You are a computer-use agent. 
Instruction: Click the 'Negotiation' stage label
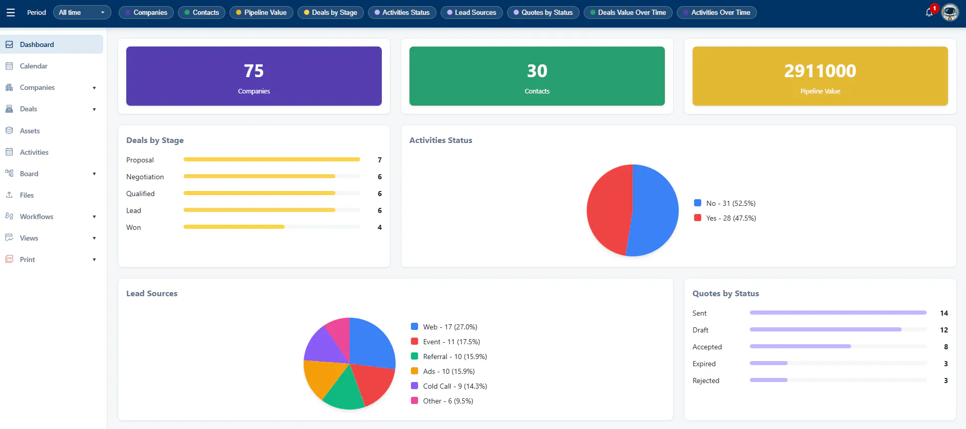[x=145, y=177]
